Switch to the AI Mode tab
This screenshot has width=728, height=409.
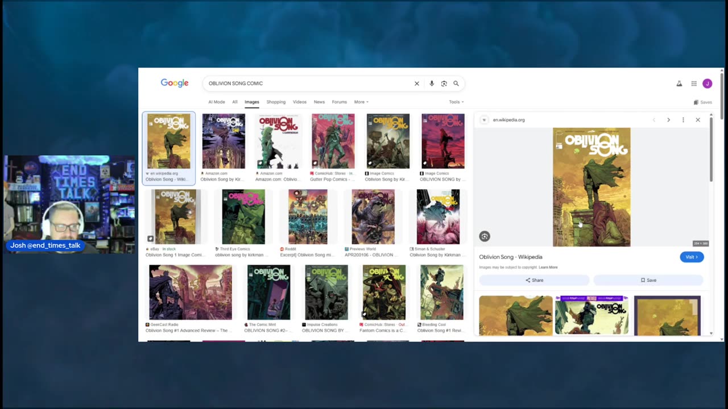(217, 102)
